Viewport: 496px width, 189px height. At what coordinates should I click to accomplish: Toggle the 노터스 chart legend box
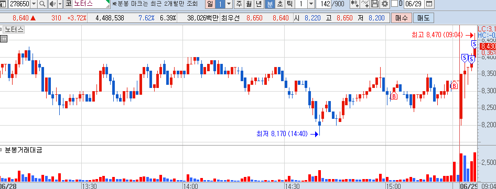click(x=13, y=30)
